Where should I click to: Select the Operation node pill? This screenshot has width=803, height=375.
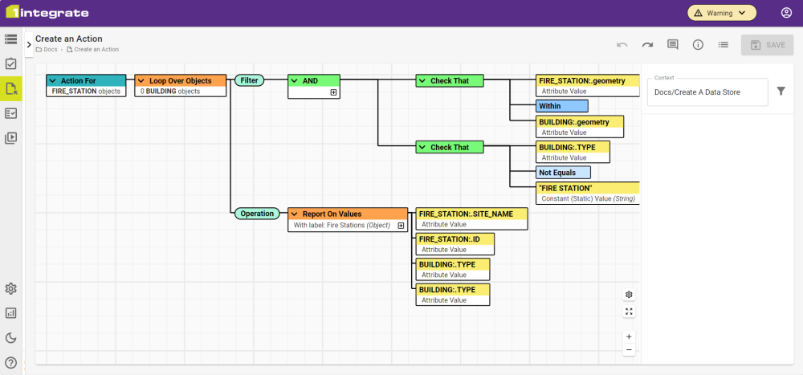pyautogui.click(x=257, y=214)
